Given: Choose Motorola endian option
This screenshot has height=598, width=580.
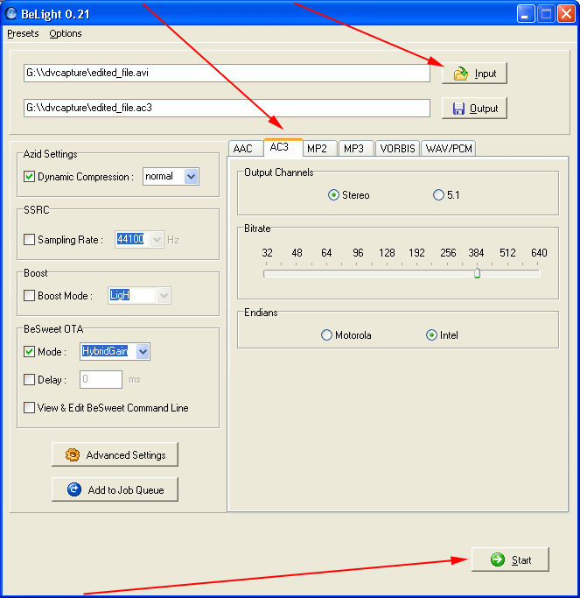Looking at the screenshot, I should click(326, 335).
